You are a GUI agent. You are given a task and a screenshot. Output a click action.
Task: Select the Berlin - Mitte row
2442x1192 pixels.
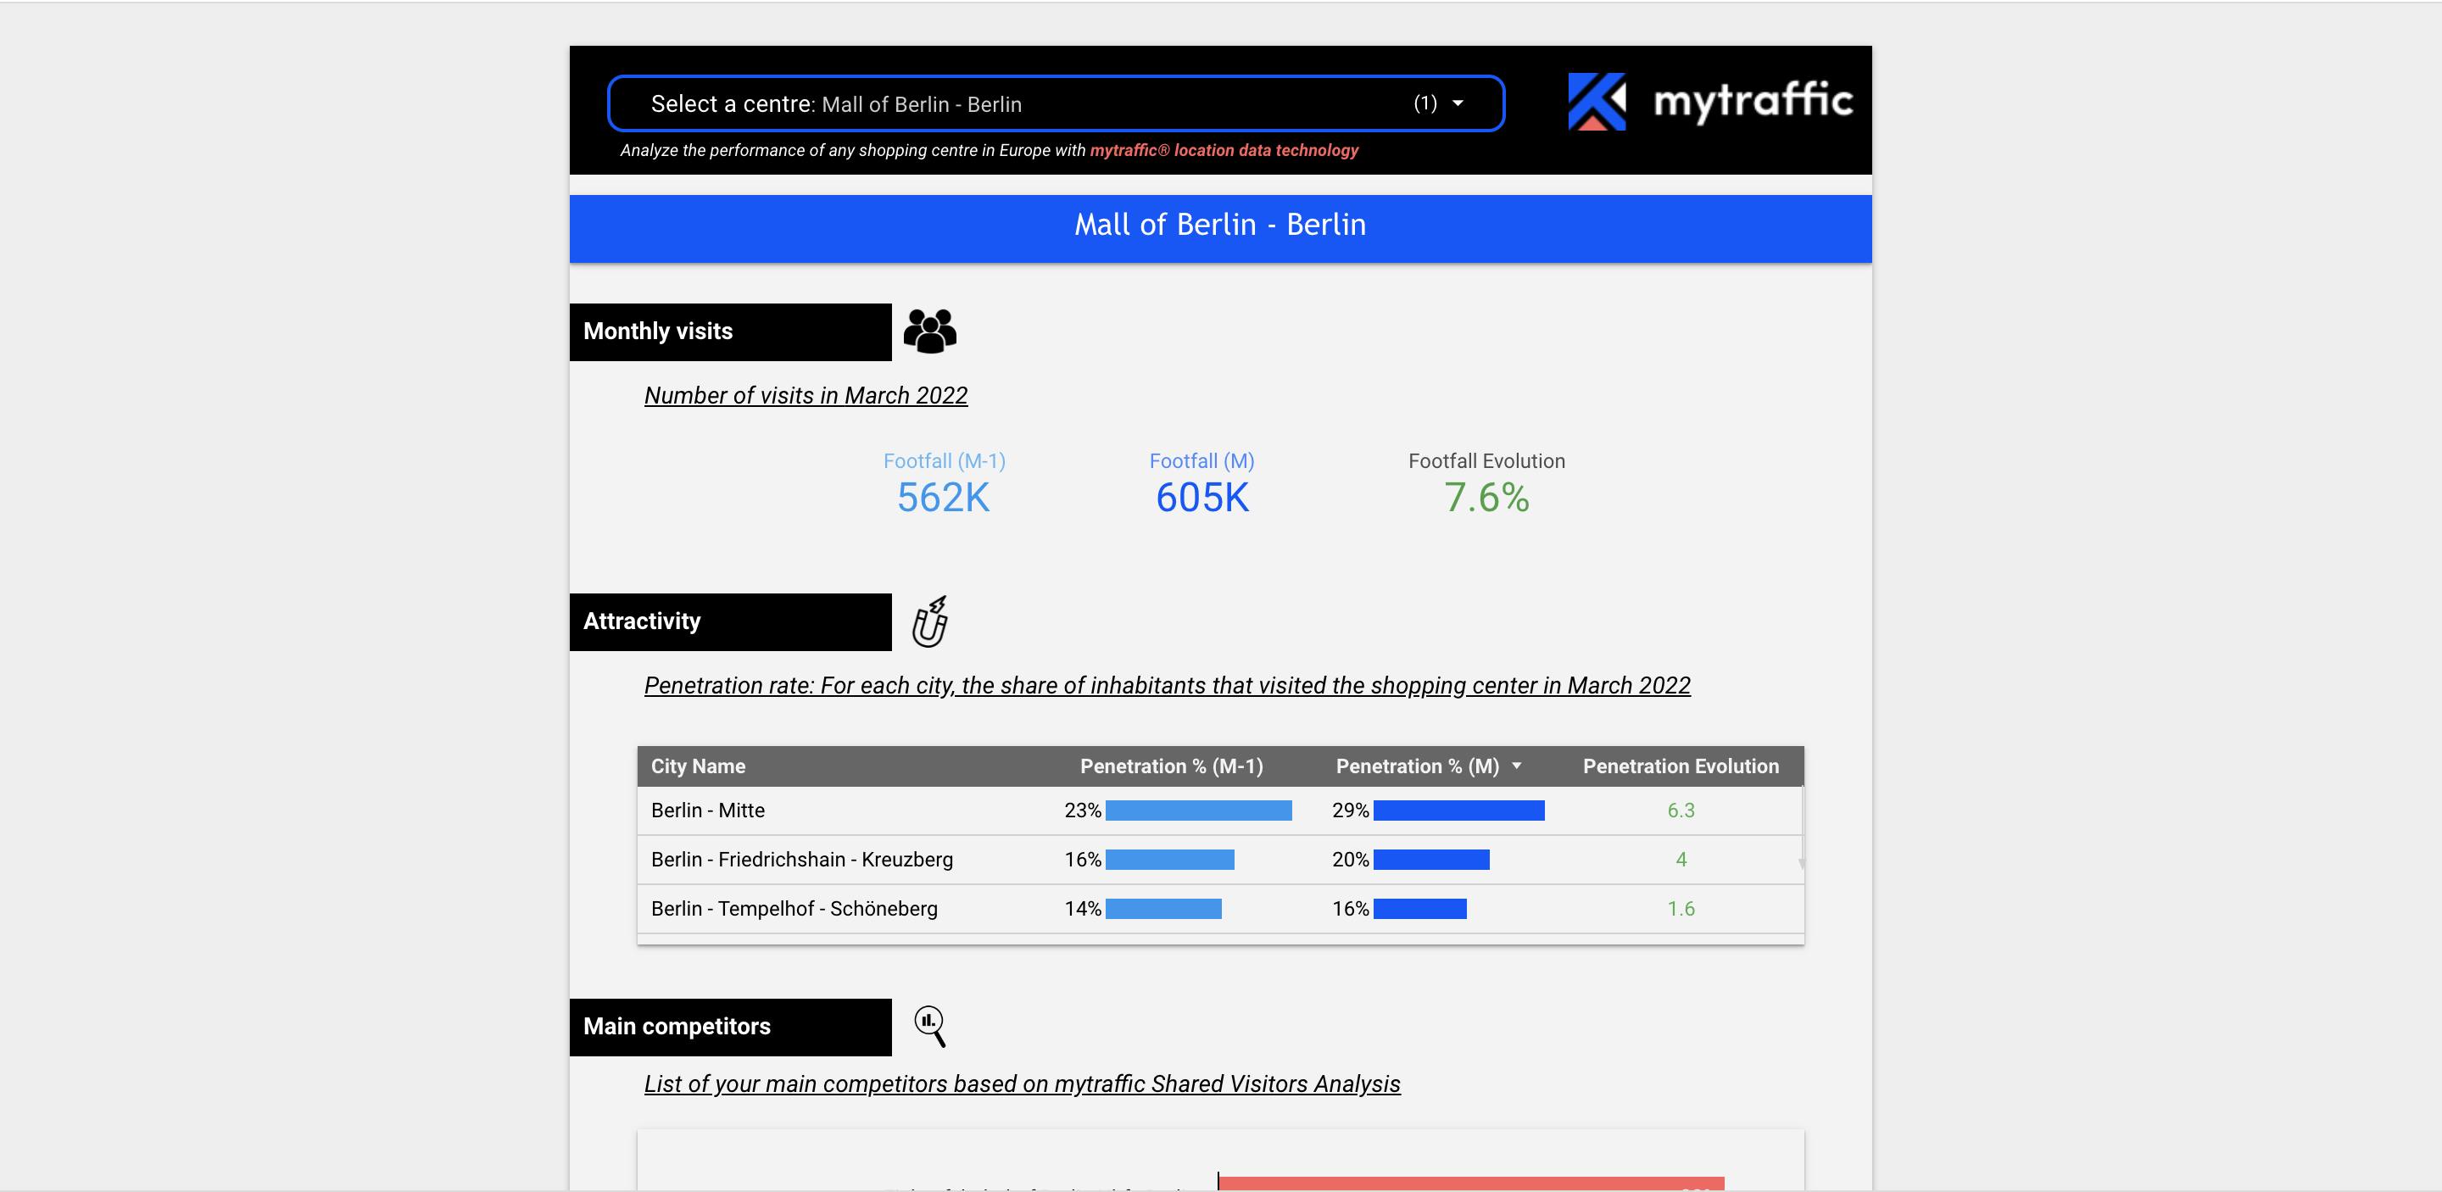pos(1220,810)
